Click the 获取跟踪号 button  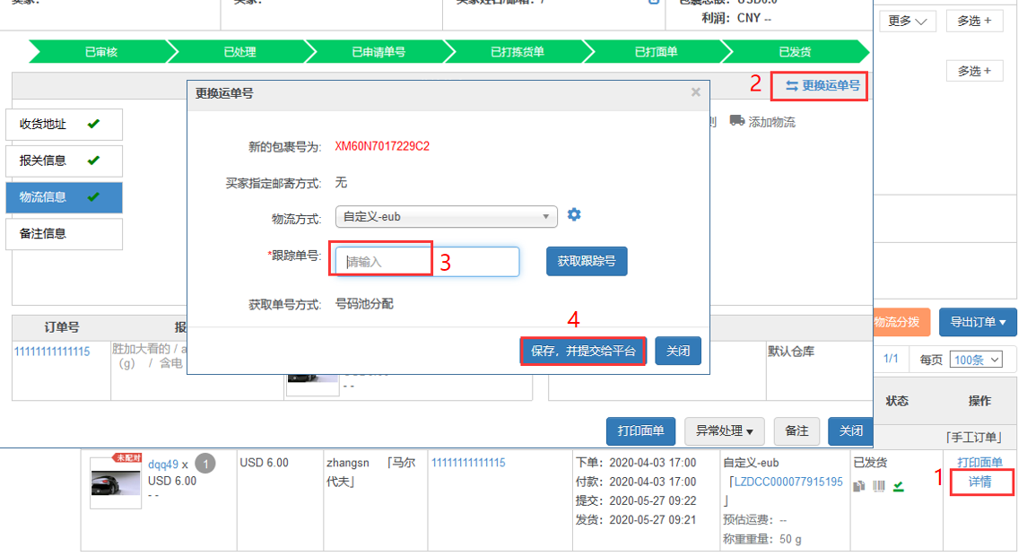pos(587,261)
